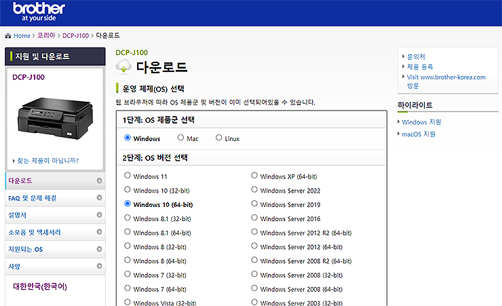
Task: Choose Windows Server 2022 radio button
Action: [254, 189]
